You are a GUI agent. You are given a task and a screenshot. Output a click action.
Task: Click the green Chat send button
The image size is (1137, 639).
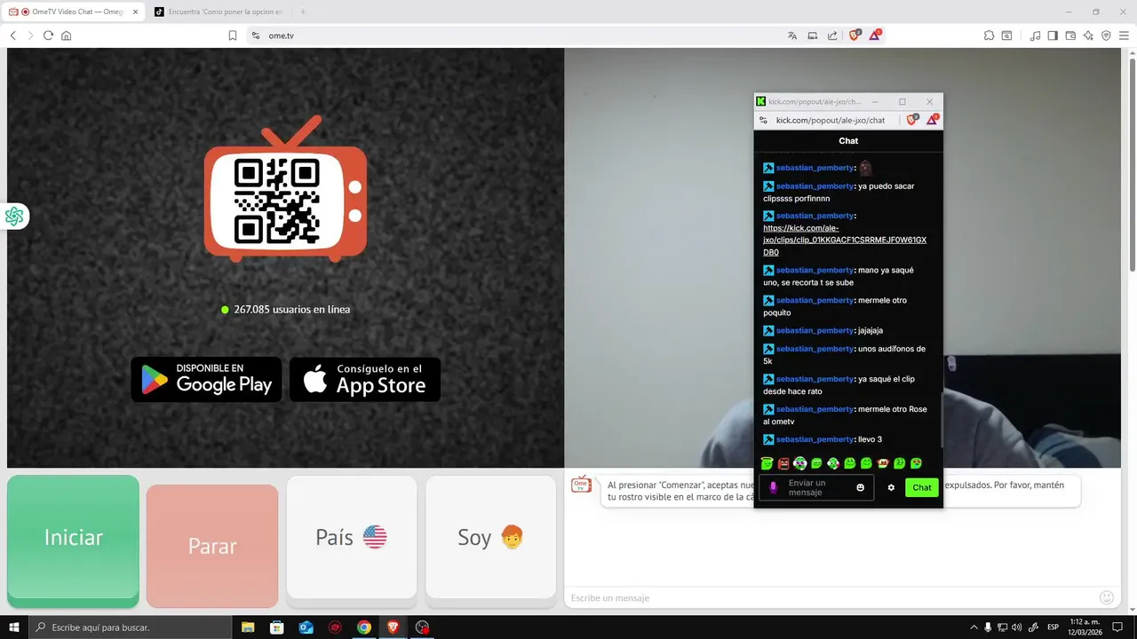pos(922,487)
